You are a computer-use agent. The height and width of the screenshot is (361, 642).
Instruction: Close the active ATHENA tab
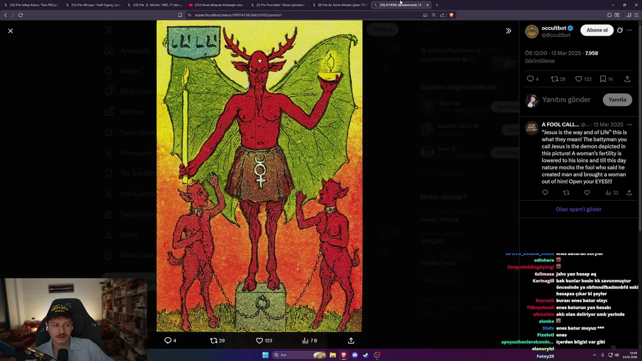point(427,5)
